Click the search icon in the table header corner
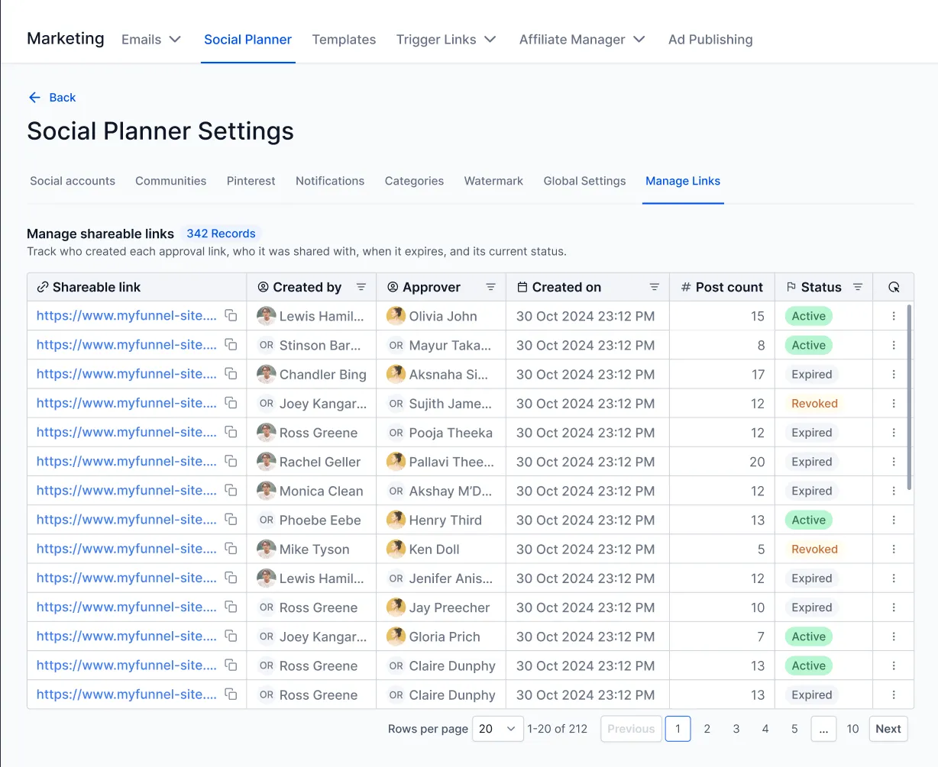 tap(894, 288)
